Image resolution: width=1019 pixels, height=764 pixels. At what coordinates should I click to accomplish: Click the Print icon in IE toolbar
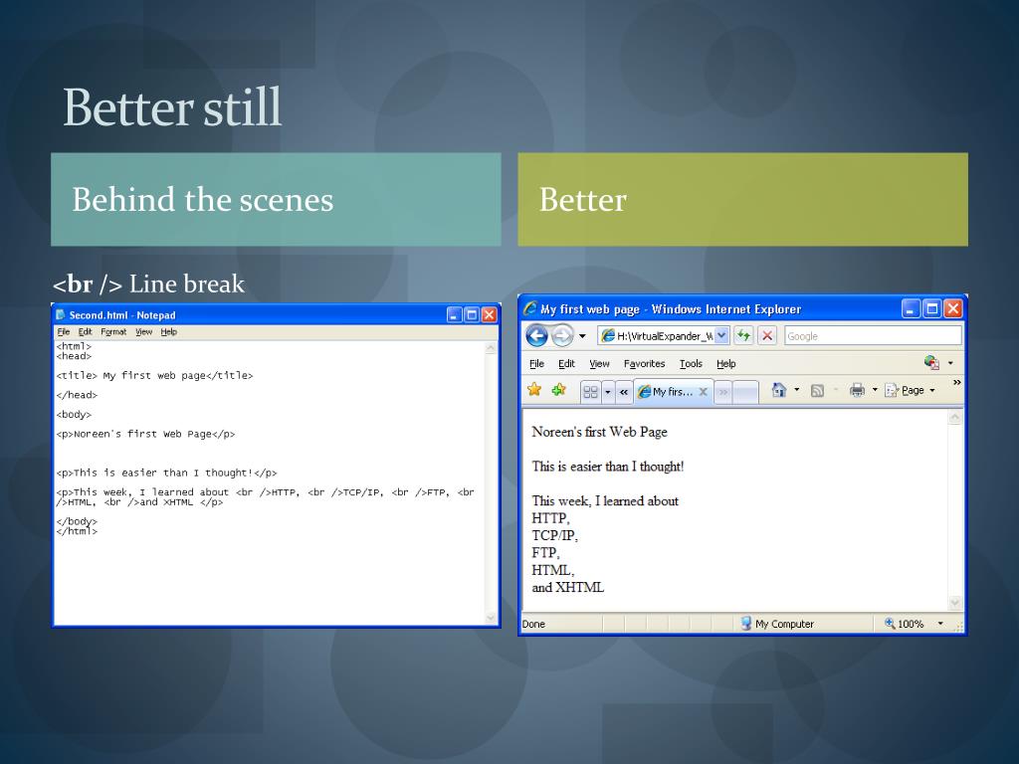(x=857, y=390)
